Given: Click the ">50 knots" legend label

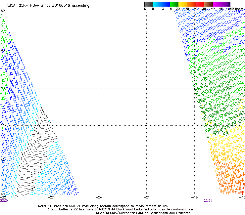Looking at the screenshot, I should 235,9.
